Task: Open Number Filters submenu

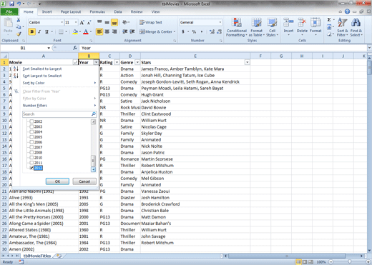Action: (55, 106)
